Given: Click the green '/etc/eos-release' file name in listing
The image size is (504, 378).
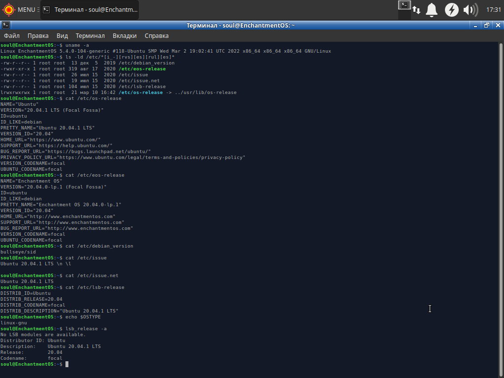Looking at the screenshot, I should point(142,69).
